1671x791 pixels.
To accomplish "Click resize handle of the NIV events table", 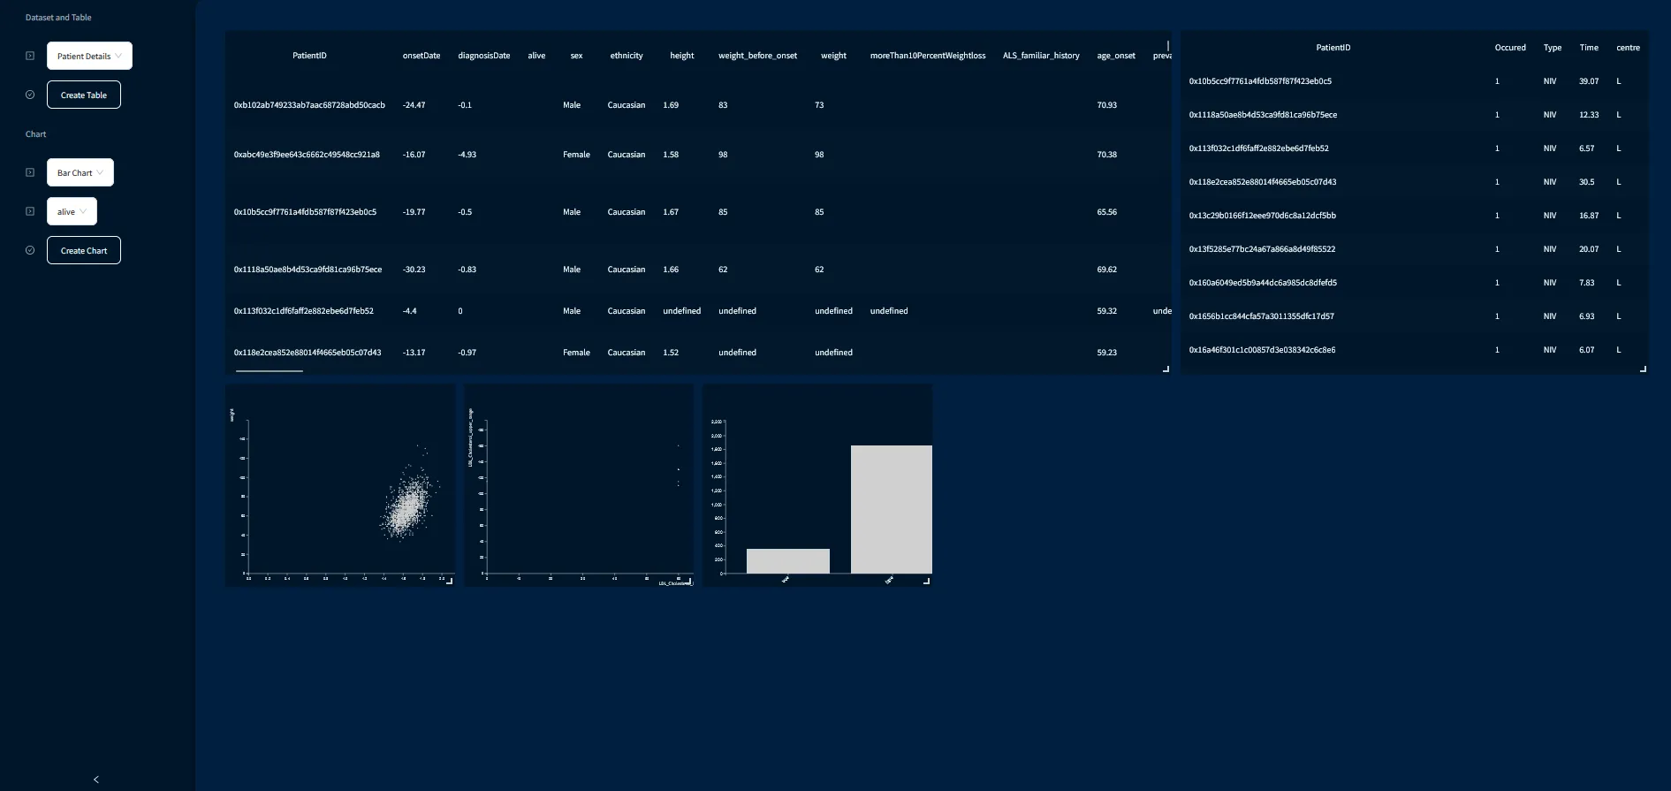I will coord(1643,369).
